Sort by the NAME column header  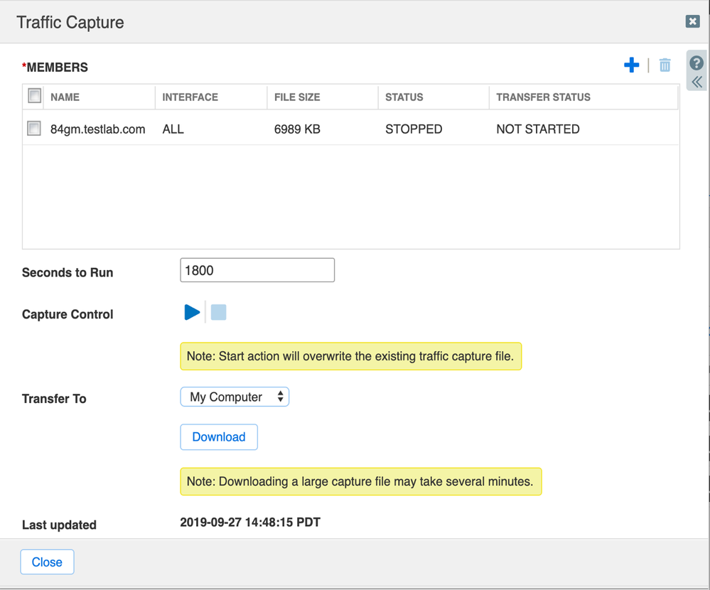point(65,97)
